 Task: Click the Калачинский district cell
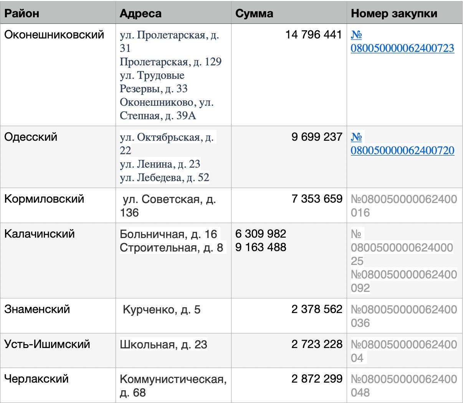coord(40,234)
